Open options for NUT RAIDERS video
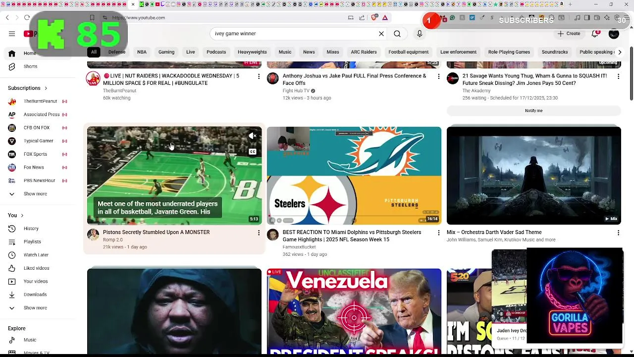The width and height of the screenshot is (634, 357). (x=259, y=76)
